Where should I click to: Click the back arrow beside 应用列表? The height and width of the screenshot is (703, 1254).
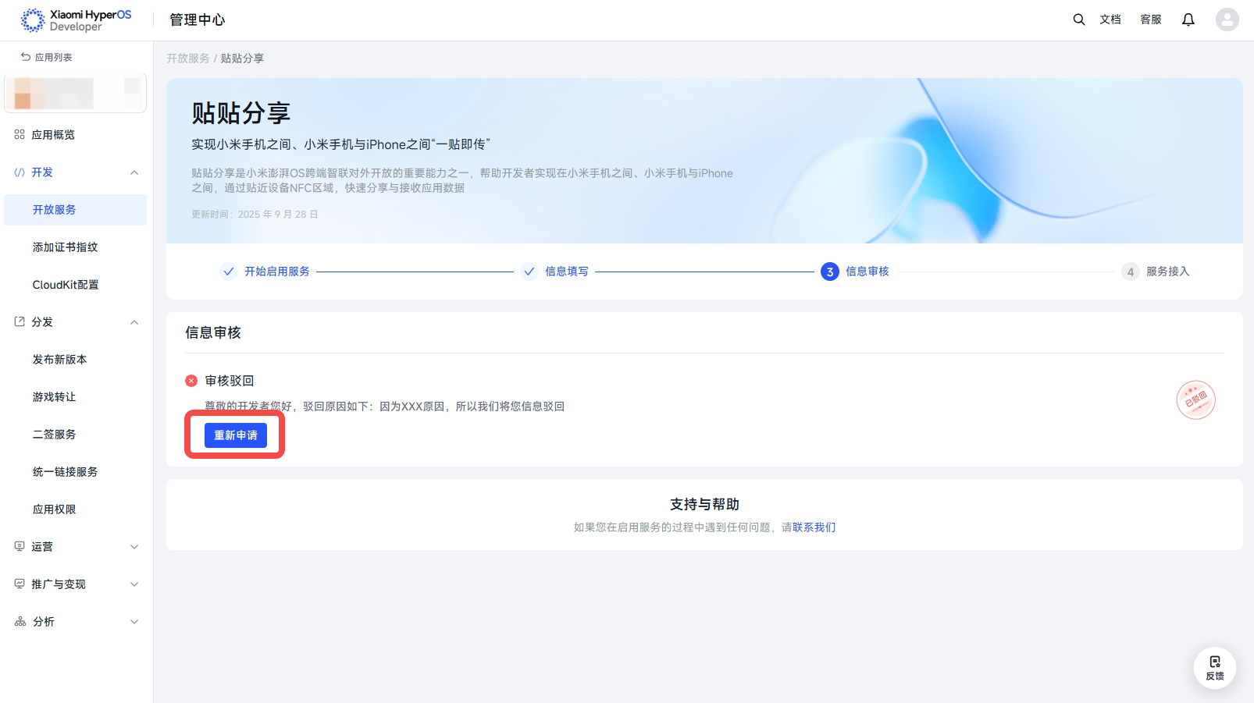click(x=26, y=57)
